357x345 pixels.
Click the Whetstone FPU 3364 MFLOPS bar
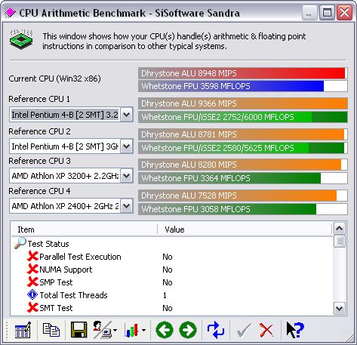click(x=243, y=178)
